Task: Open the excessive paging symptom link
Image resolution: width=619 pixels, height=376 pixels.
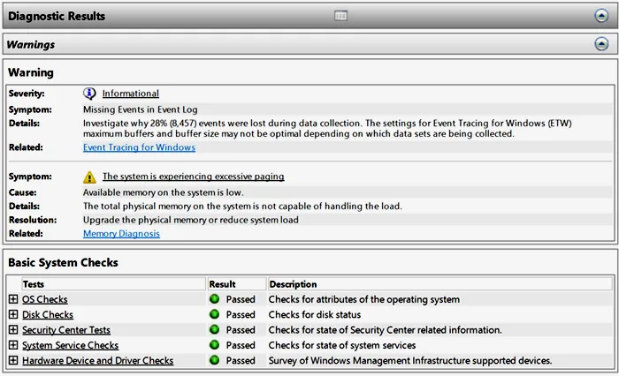Action: click(x=193, y=177)
